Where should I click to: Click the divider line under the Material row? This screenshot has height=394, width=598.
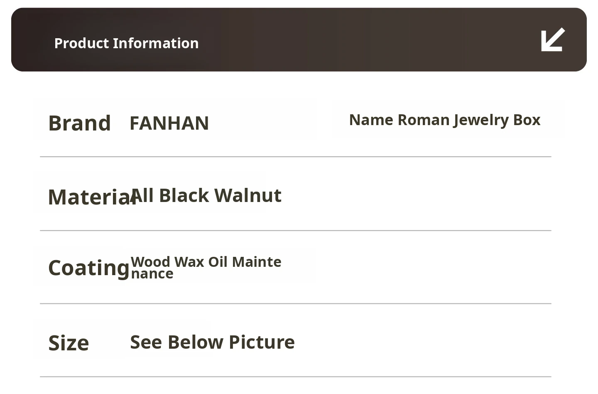[295, 230]
